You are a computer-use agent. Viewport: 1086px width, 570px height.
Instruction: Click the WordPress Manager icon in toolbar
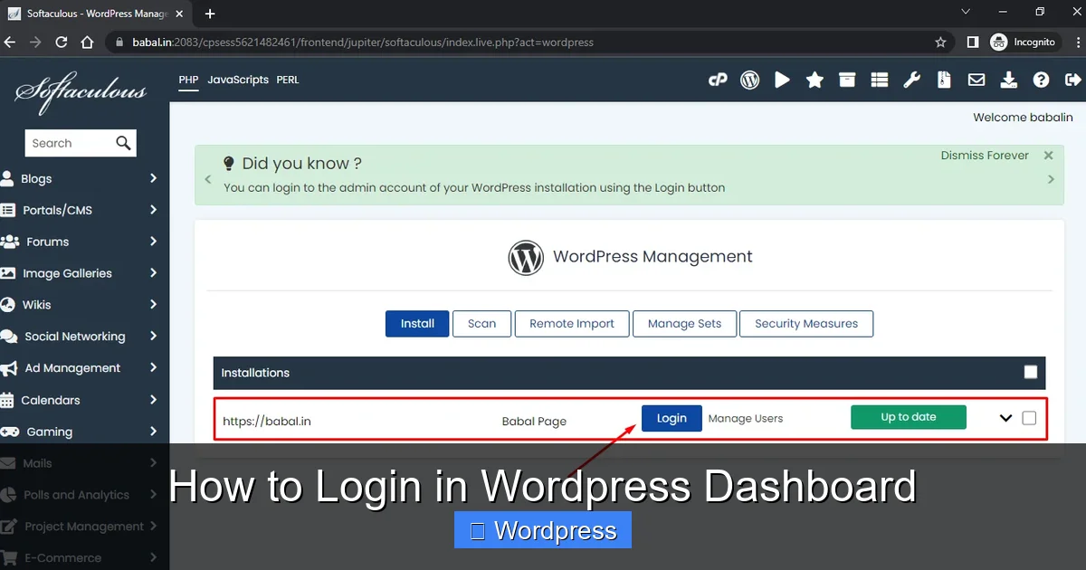click(x=749, y=80)
